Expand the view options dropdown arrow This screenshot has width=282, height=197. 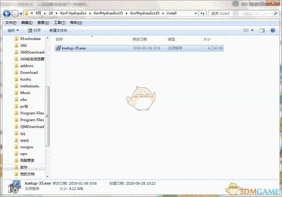pyautogui.click(x=252, y=30)
